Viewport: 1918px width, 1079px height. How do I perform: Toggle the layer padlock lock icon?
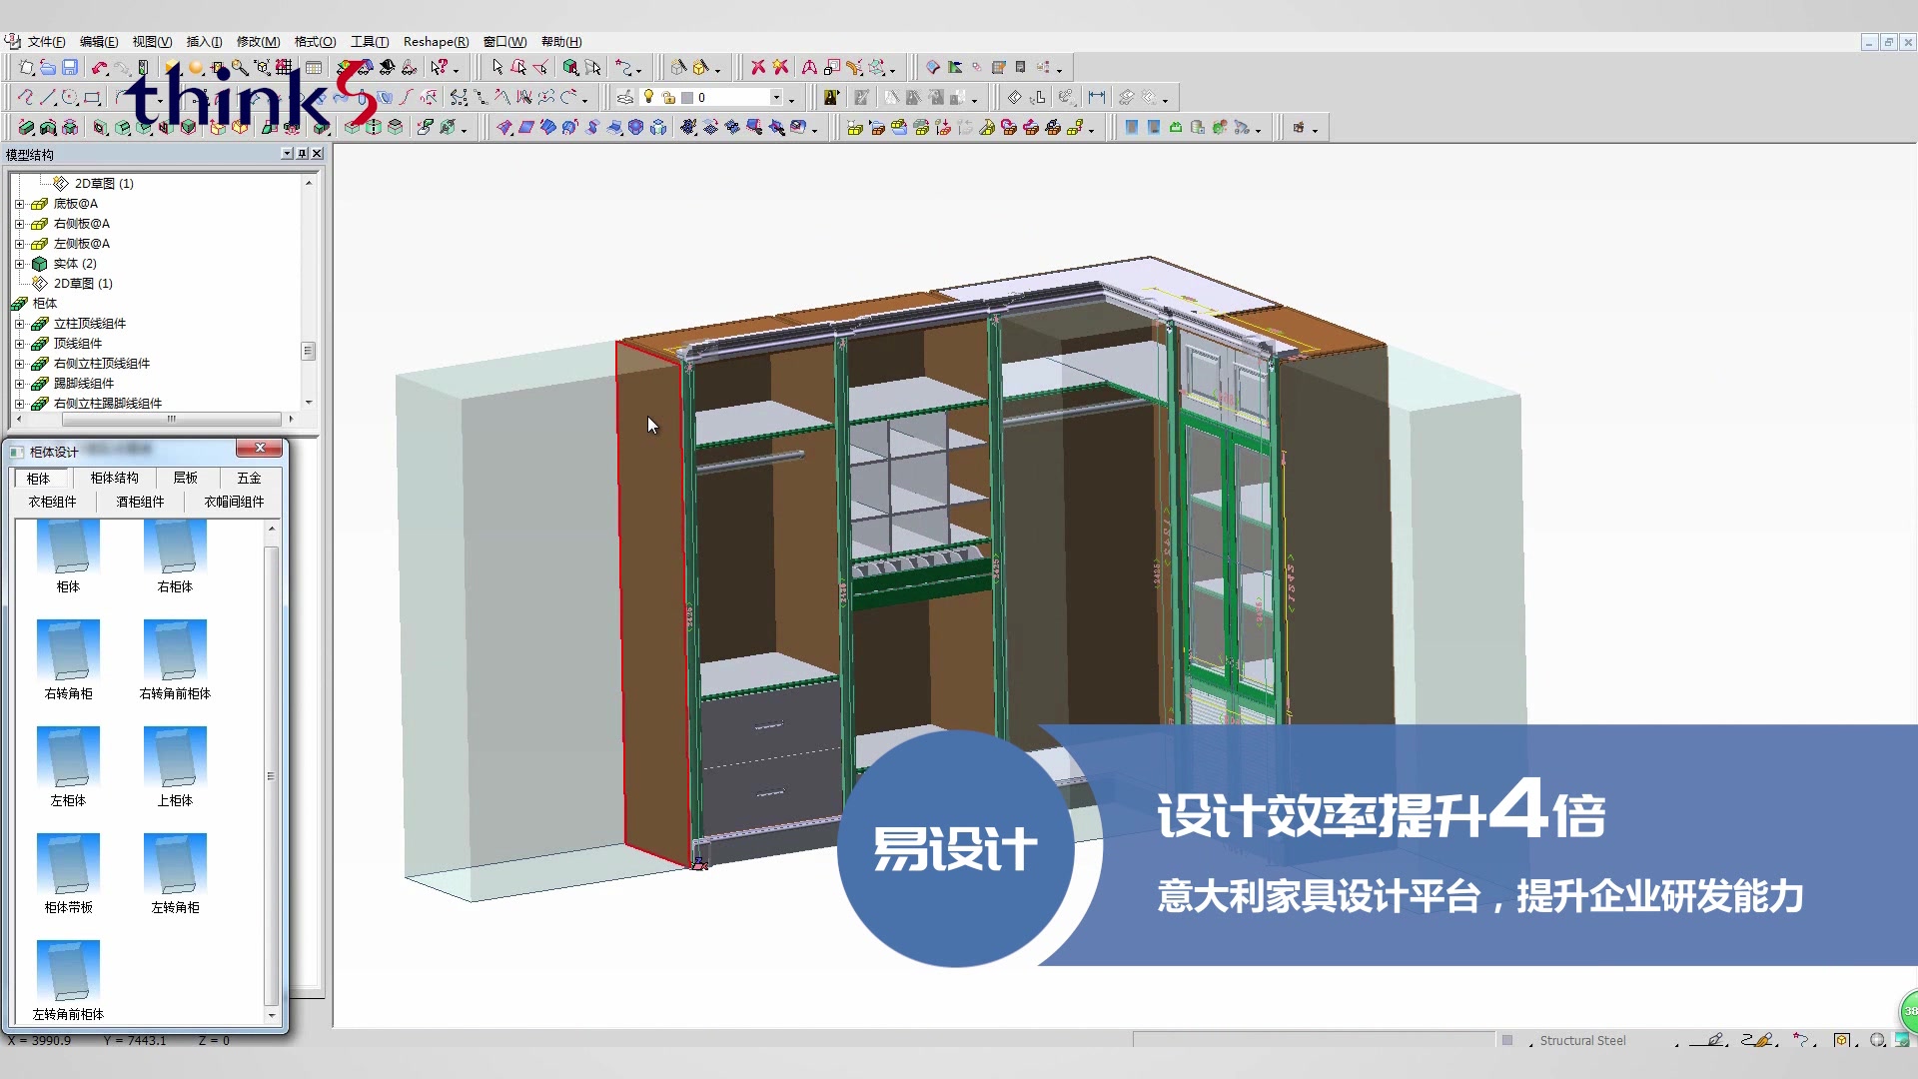pos(667,97)
